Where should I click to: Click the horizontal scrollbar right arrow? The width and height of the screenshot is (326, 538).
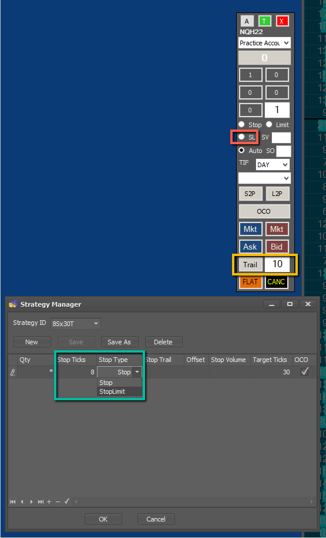coord(312,502)
